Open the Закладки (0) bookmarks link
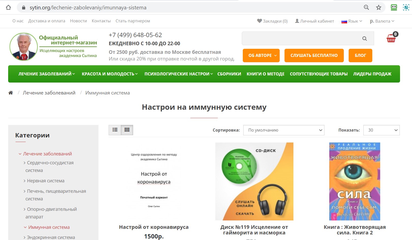412x240 pixels. point(272,21)
